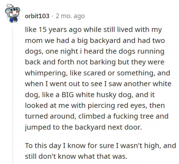This screenshot has height=164, width=179.
Task: Open the orbit103 user profile link
Action: pyautogui.click(x=37, y=16)
